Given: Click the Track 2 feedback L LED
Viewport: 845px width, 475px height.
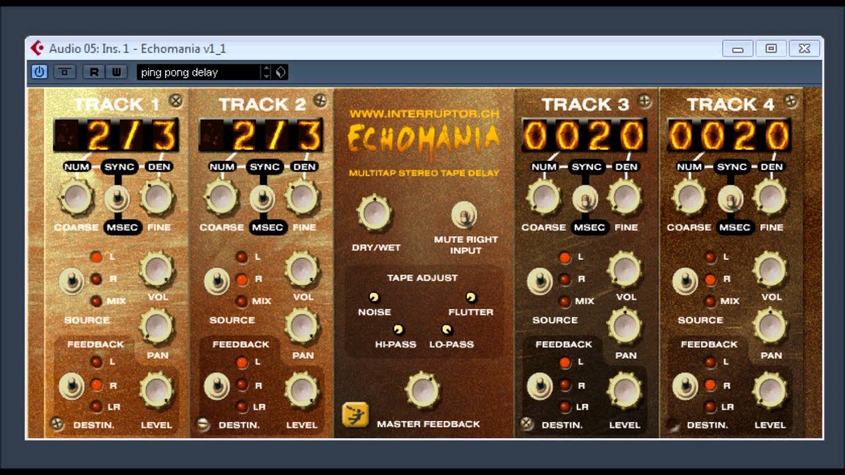Looking at the screenshot, I should click(x=242, y=362).
